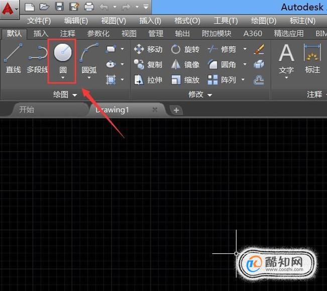Expand the 圆弧 arc options arrow
Viewport: 327px width, 291px height.
click(x=89, y=78)
